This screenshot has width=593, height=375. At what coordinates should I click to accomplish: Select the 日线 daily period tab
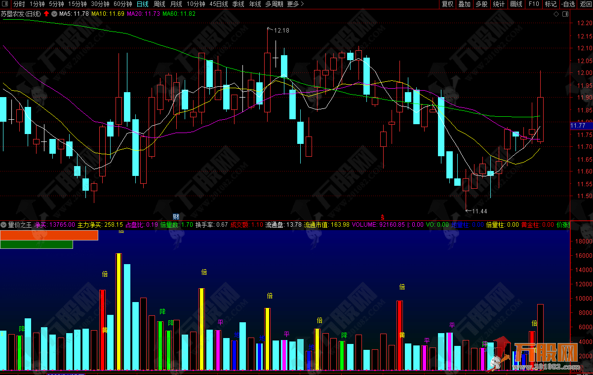pyautogui.click(x=143, y=4)
